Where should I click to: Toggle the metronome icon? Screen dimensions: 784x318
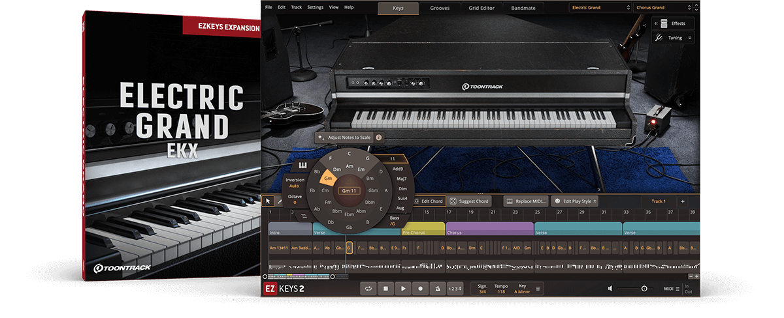pyautogui.click(x=437, y=288)
